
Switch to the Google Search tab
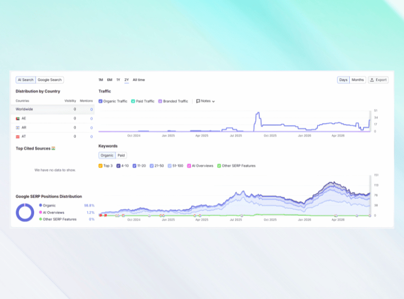pos(50,80)
